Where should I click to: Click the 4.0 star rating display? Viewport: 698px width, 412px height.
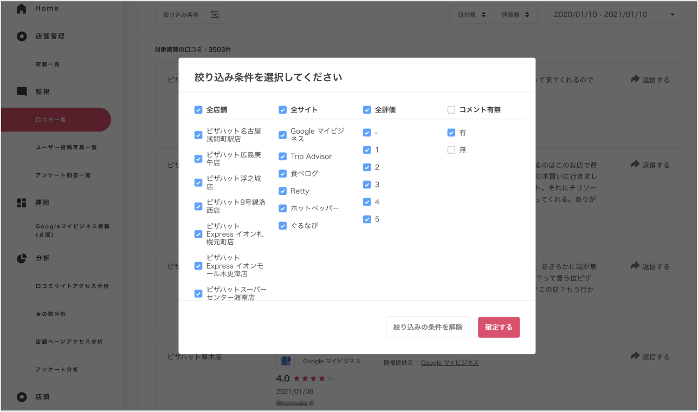(x=305, y=378)
